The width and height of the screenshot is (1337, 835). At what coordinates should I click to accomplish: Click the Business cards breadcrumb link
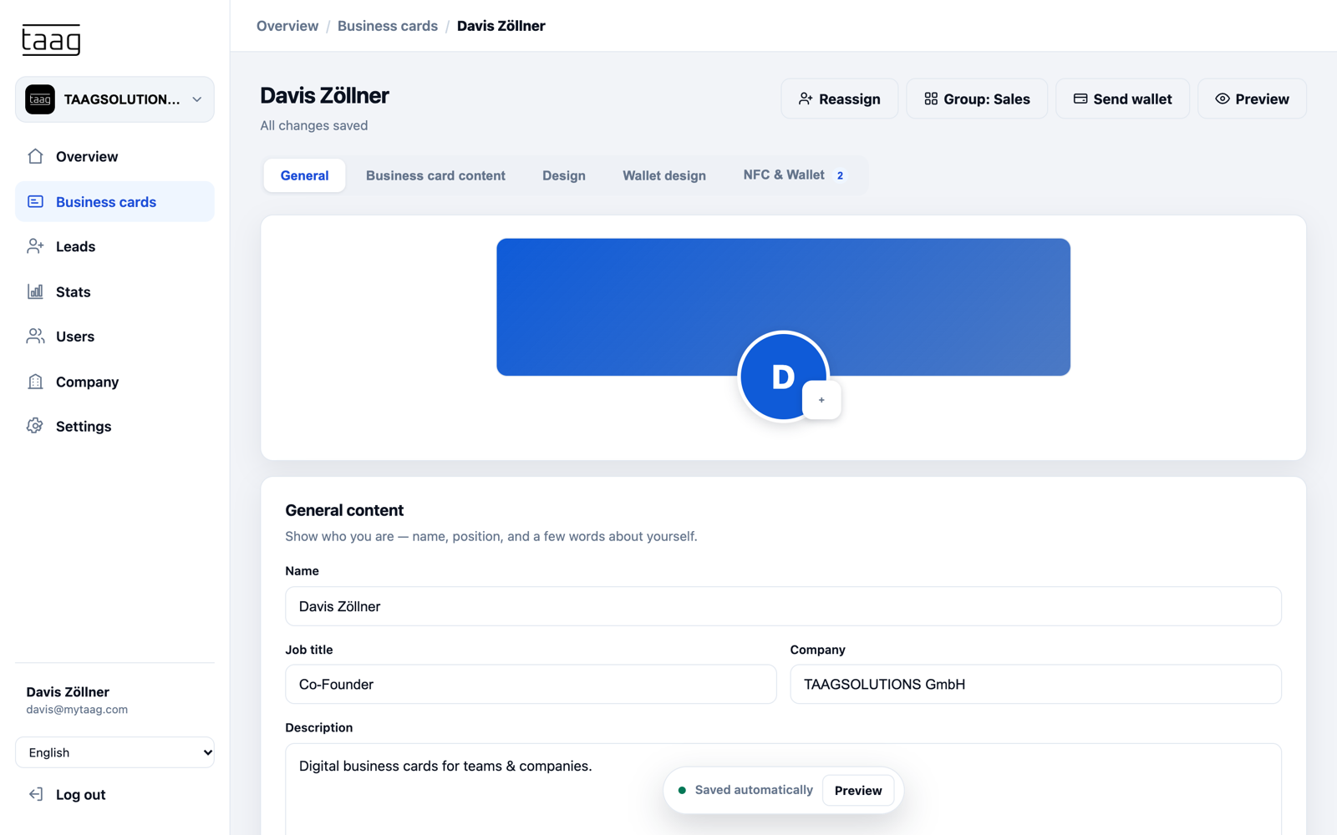coord(387,26)
